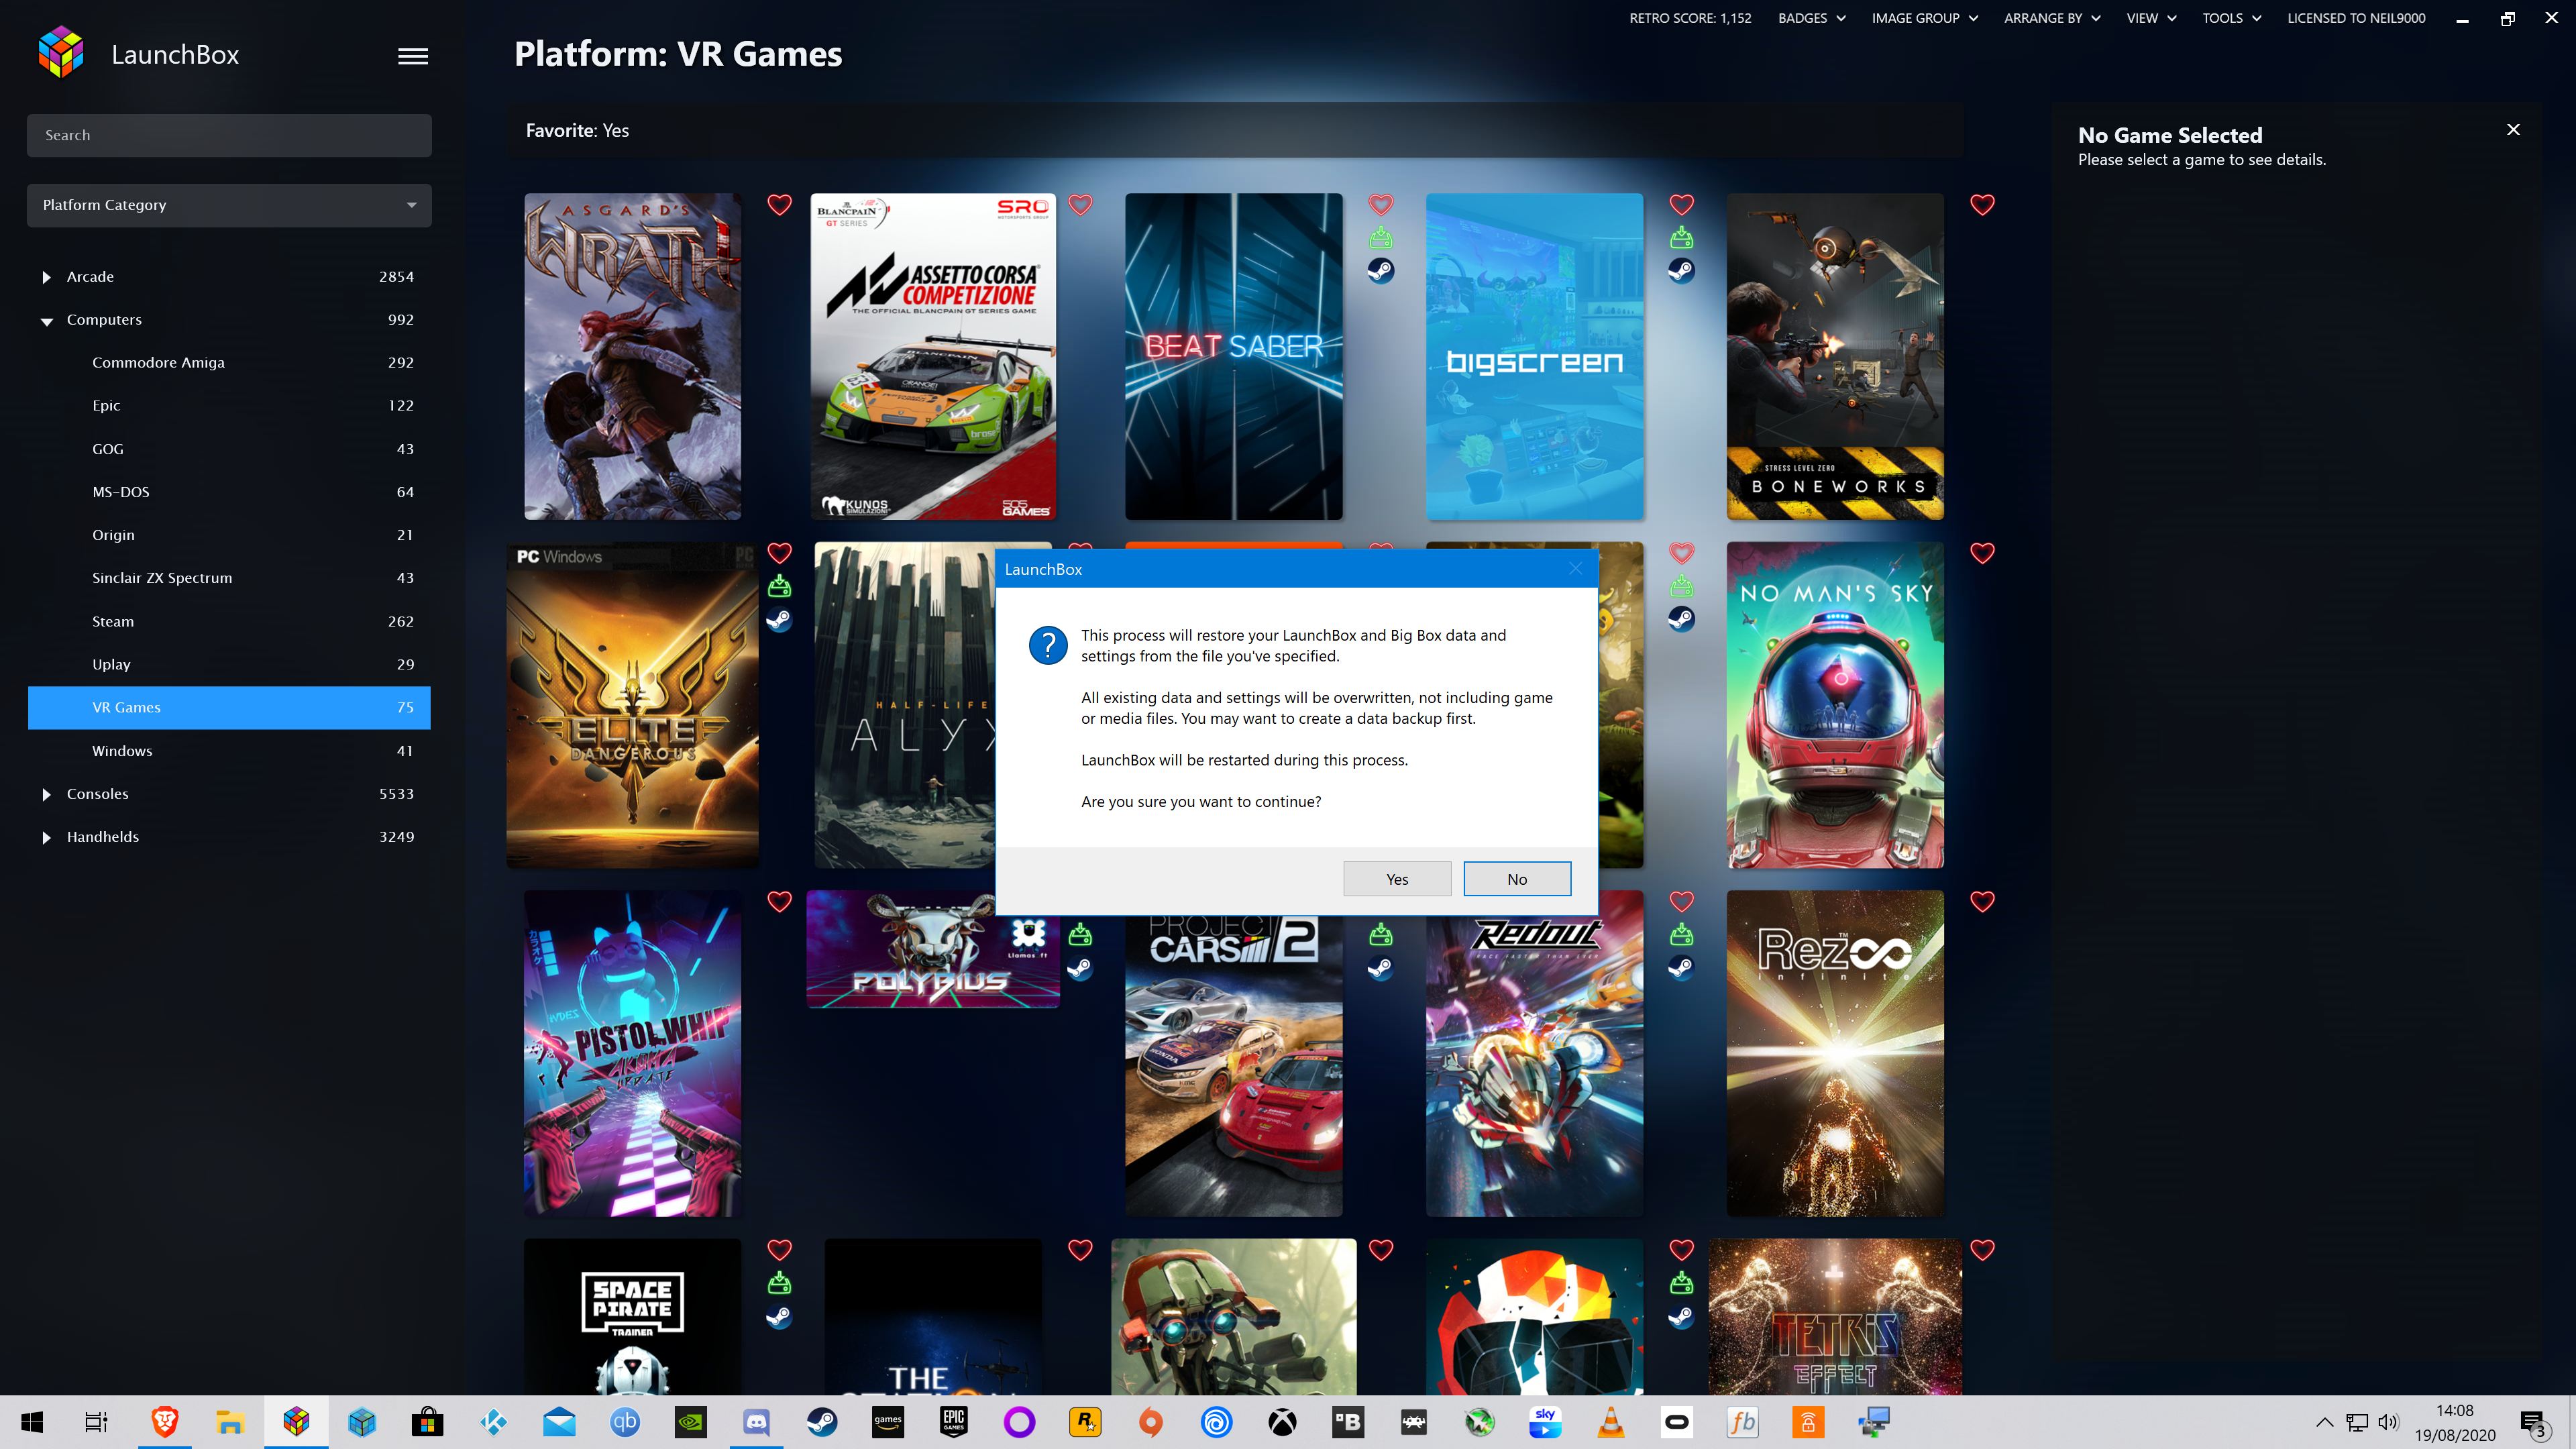2576x1449 pixels.
Task: Click the Search input field
Action: point(229,135)
